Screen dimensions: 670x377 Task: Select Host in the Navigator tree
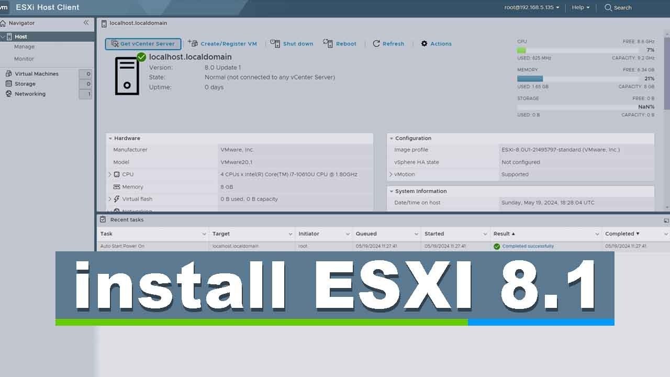[x=47, y=37]
